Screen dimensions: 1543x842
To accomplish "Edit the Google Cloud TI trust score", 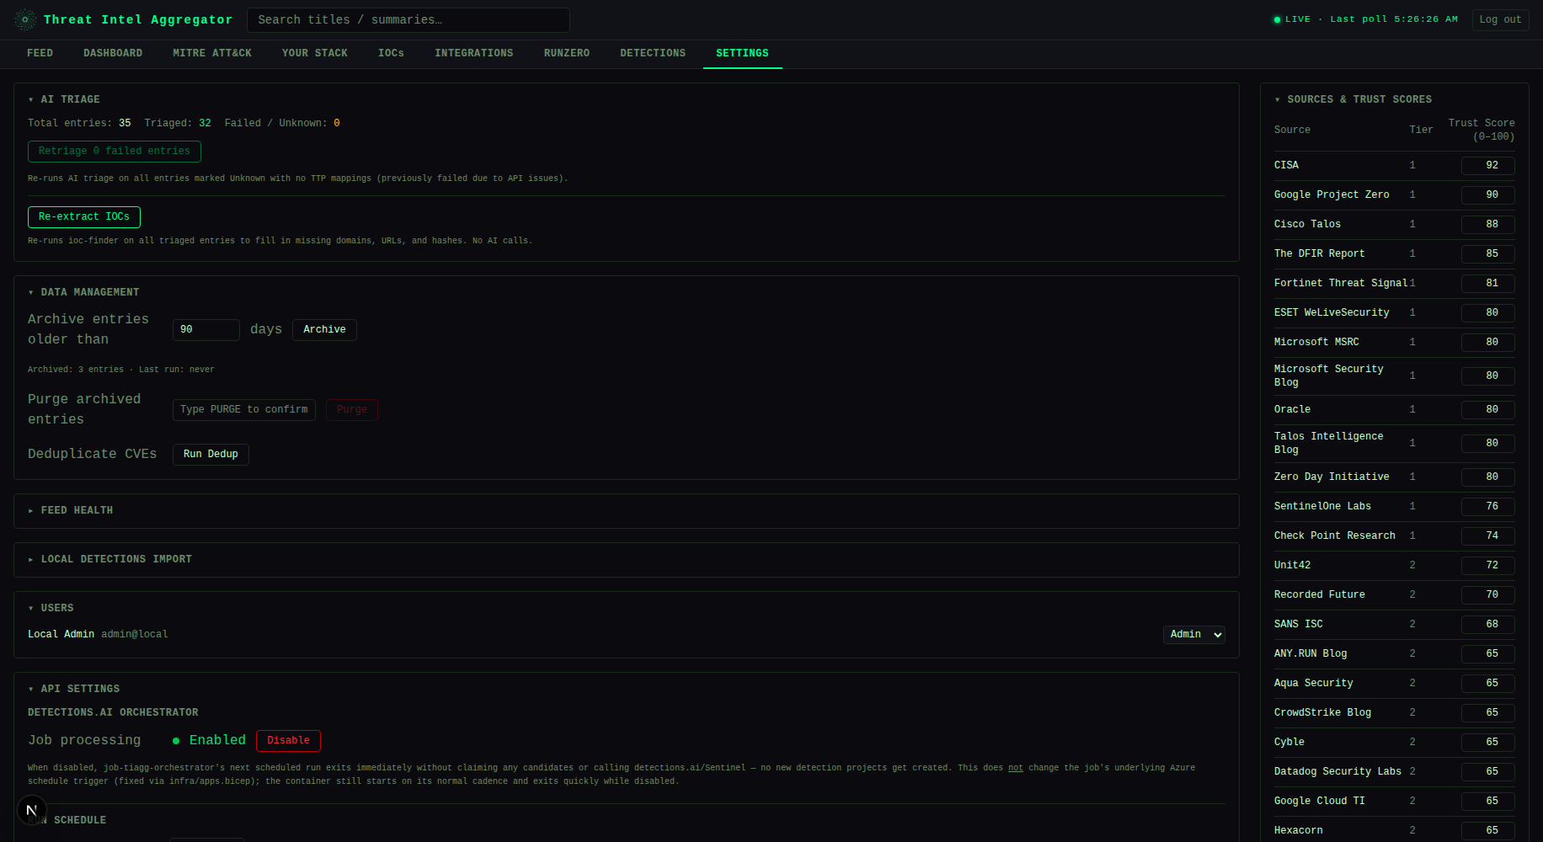I will (x=1487, y=802).
